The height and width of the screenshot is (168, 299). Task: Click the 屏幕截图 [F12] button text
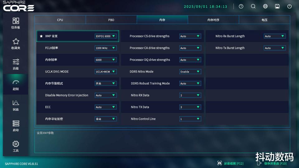point(234,163)
